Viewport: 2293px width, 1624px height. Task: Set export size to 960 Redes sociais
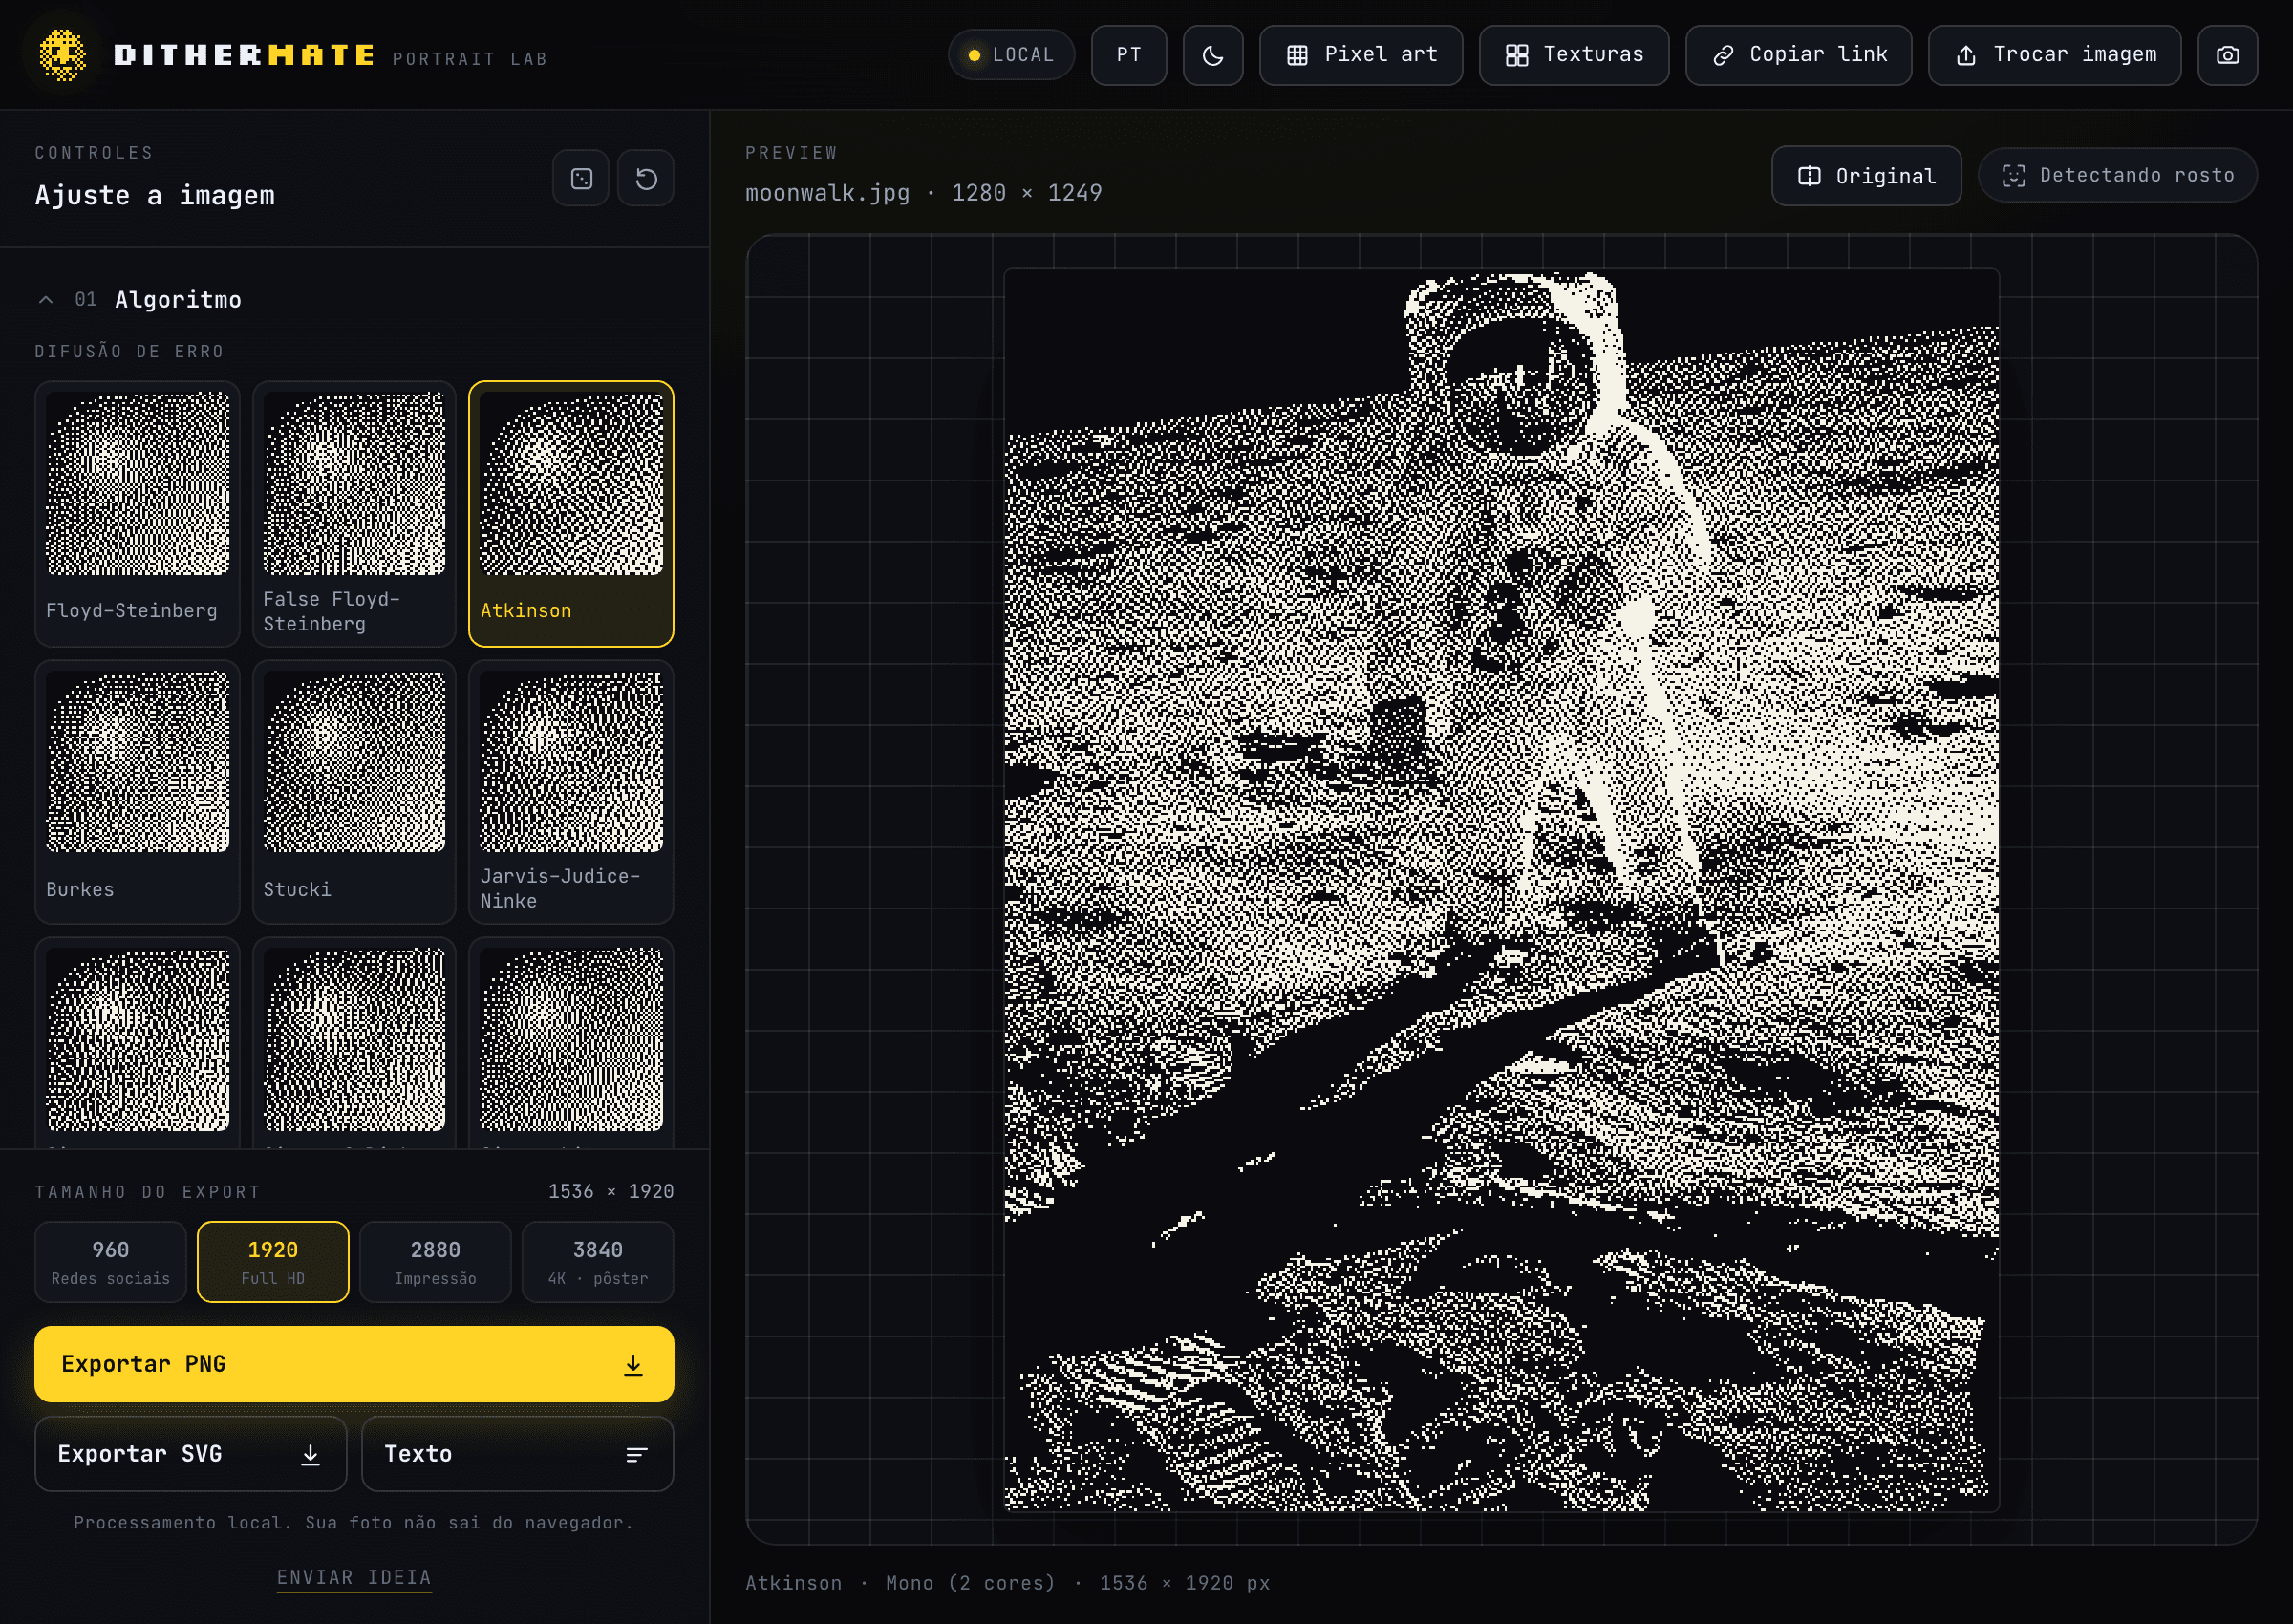pos(110,1262)
